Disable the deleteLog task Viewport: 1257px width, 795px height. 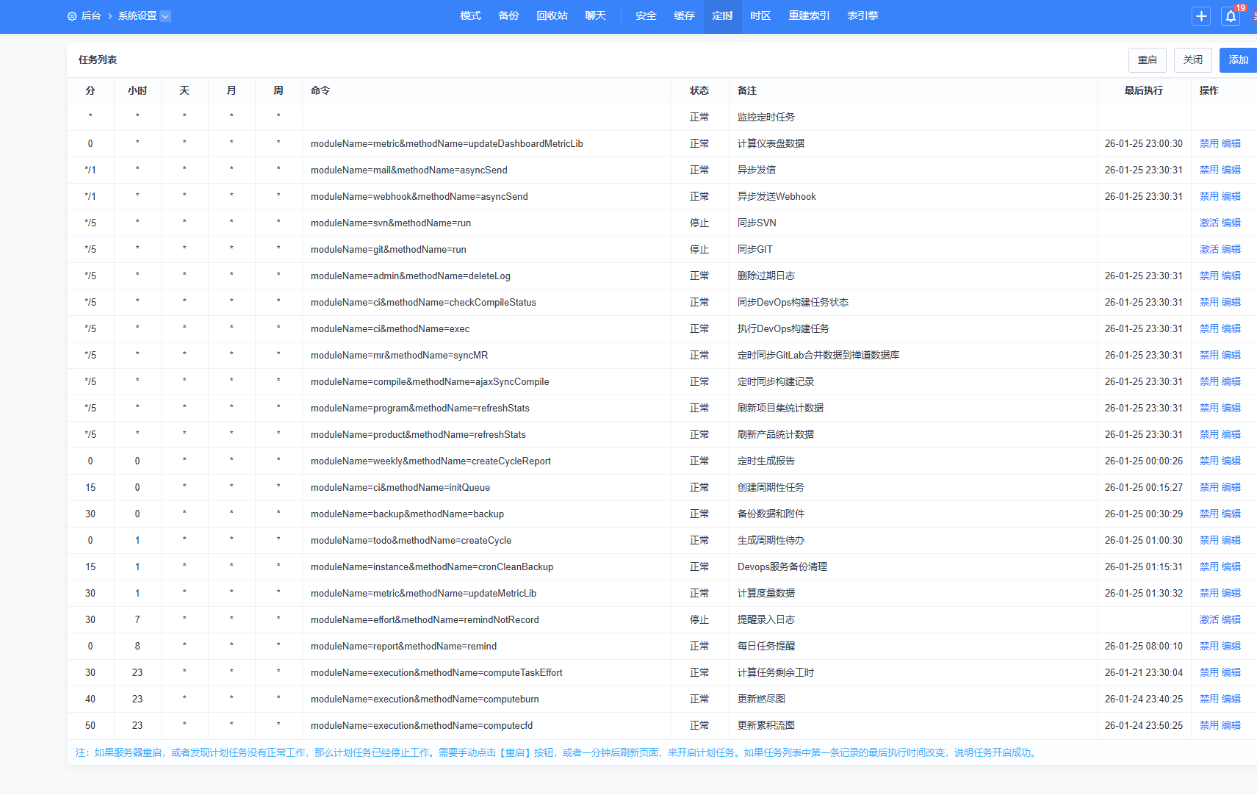tap(1209, 276)
